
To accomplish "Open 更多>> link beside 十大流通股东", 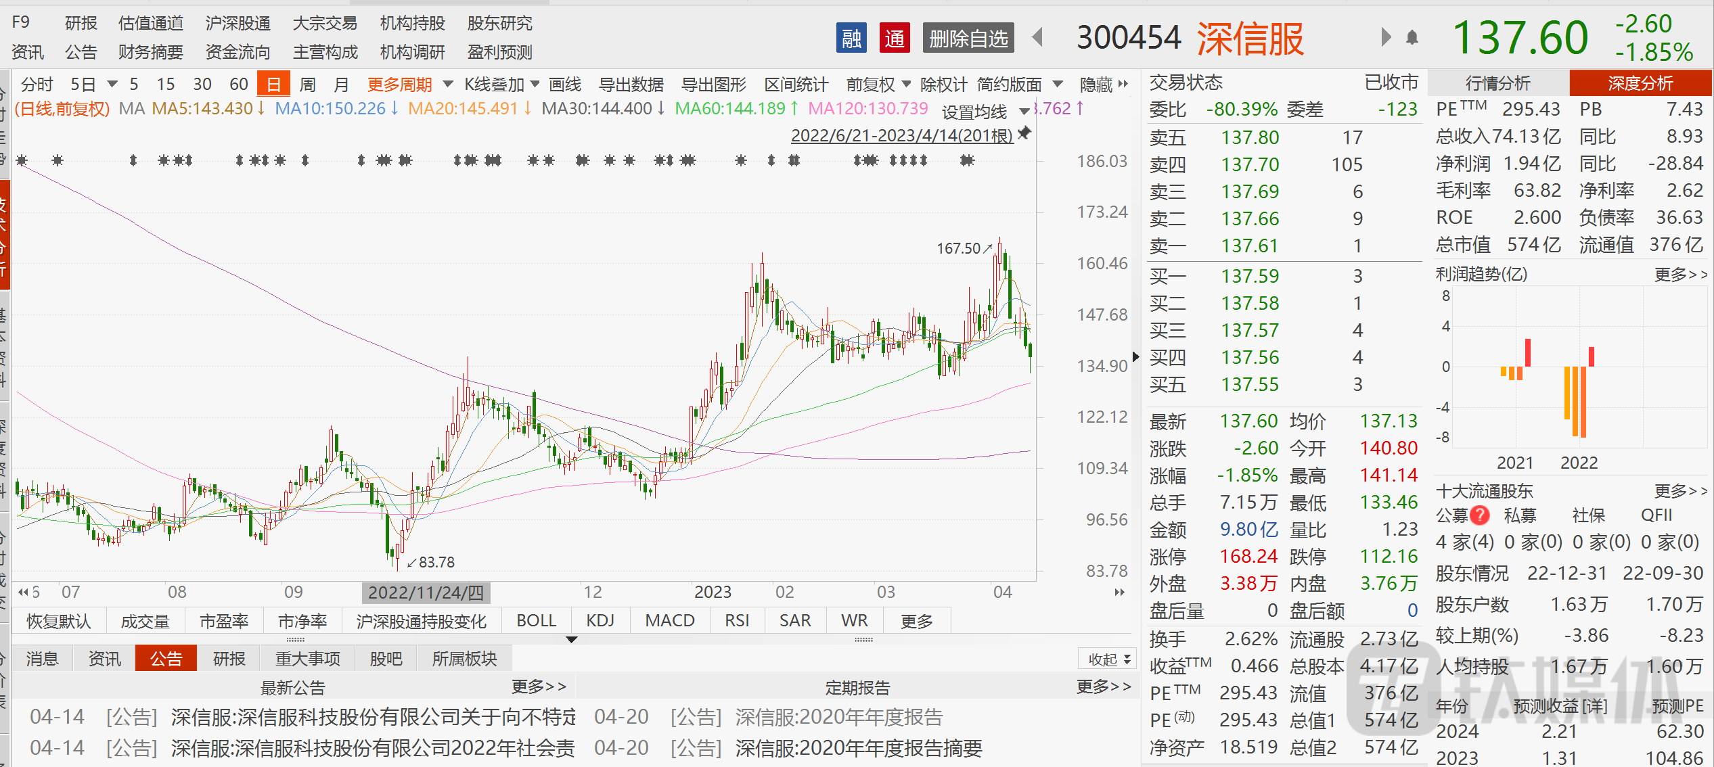I will [1680, 490].
